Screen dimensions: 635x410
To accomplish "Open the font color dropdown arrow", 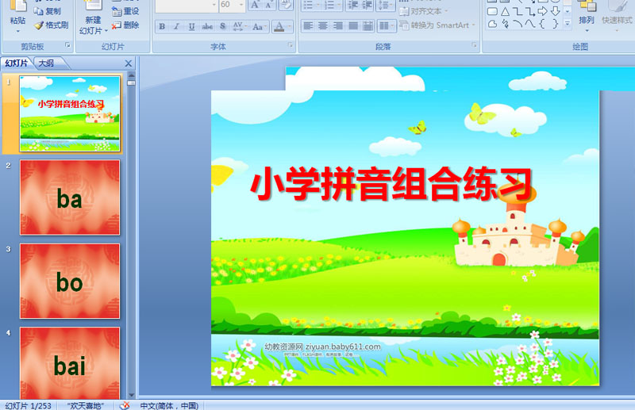I will point(290,27).
